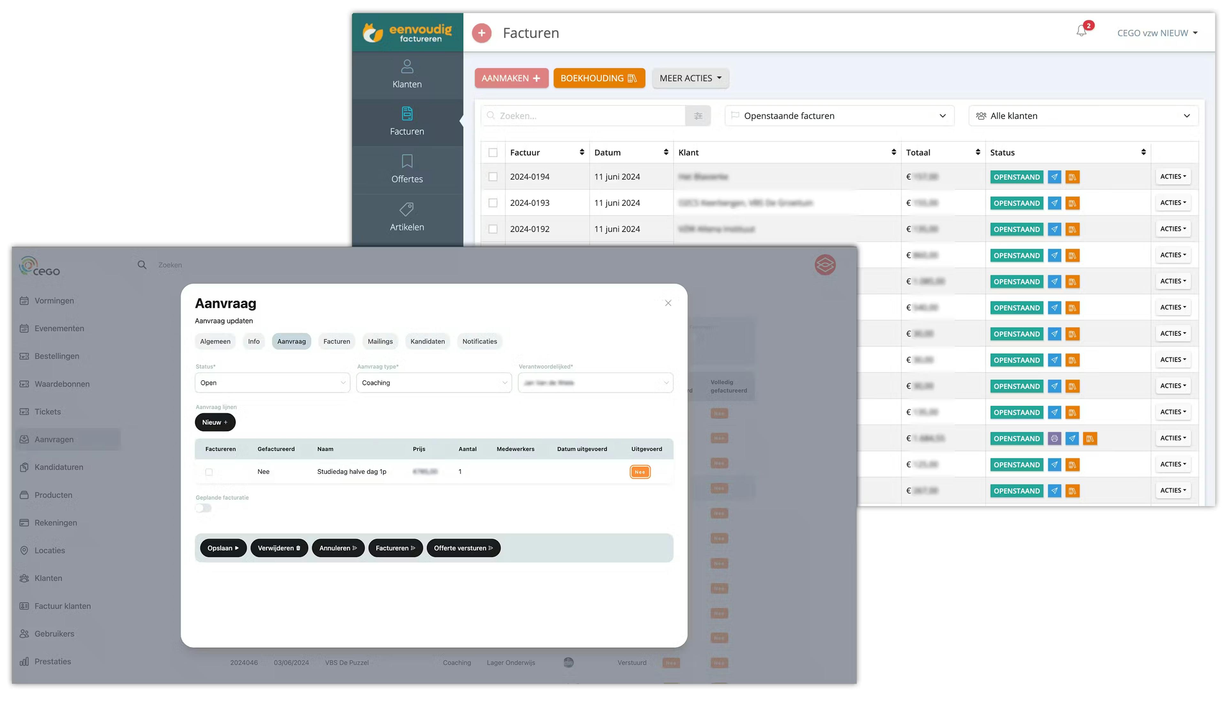Image resolution: width=1227 pixels, height=701 pixels.
Task: Switch to the Mailings tab
Action: tap(380, 341)
